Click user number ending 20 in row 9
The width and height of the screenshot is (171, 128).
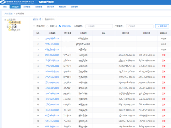(67, 83)
